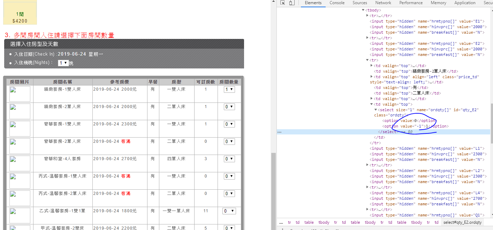Open quantity dropdown for 乙式-溫馨套房-1雙1單
This screenshot has width=493, height=230.
(229, 211)
